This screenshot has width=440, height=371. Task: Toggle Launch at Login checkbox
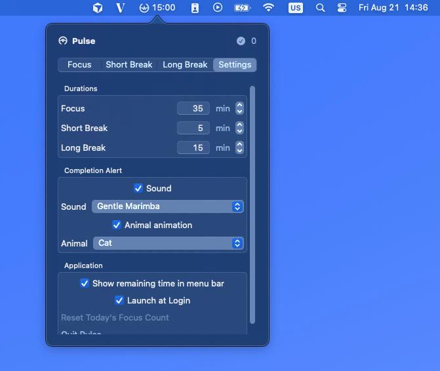(119, 300)
